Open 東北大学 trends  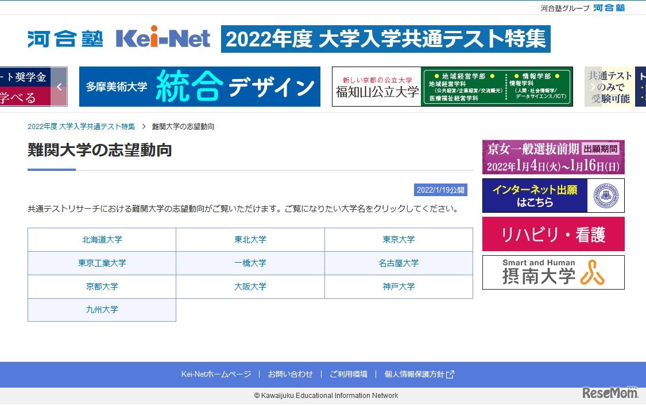coord(250,240)
